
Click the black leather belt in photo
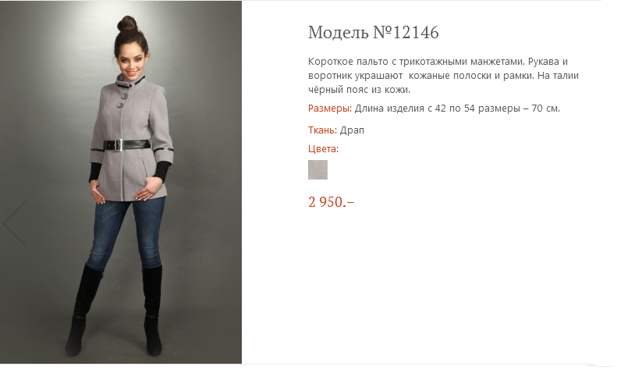click(127, 144)
